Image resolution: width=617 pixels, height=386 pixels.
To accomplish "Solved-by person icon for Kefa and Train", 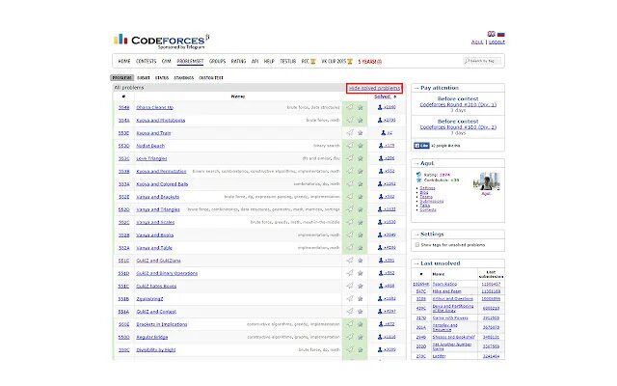I will pyautogui.click(x=384, y=133).
